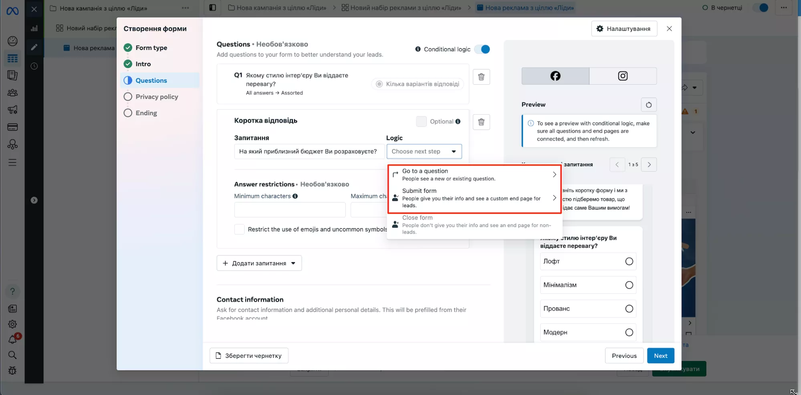Enable restrict emojis and uncommon symbols checkbox

tap(239, 229)
